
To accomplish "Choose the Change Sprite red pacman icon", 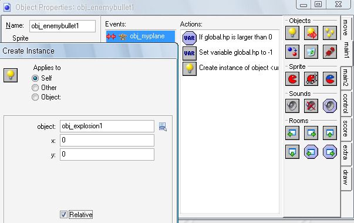I will [x=292, y=79].
